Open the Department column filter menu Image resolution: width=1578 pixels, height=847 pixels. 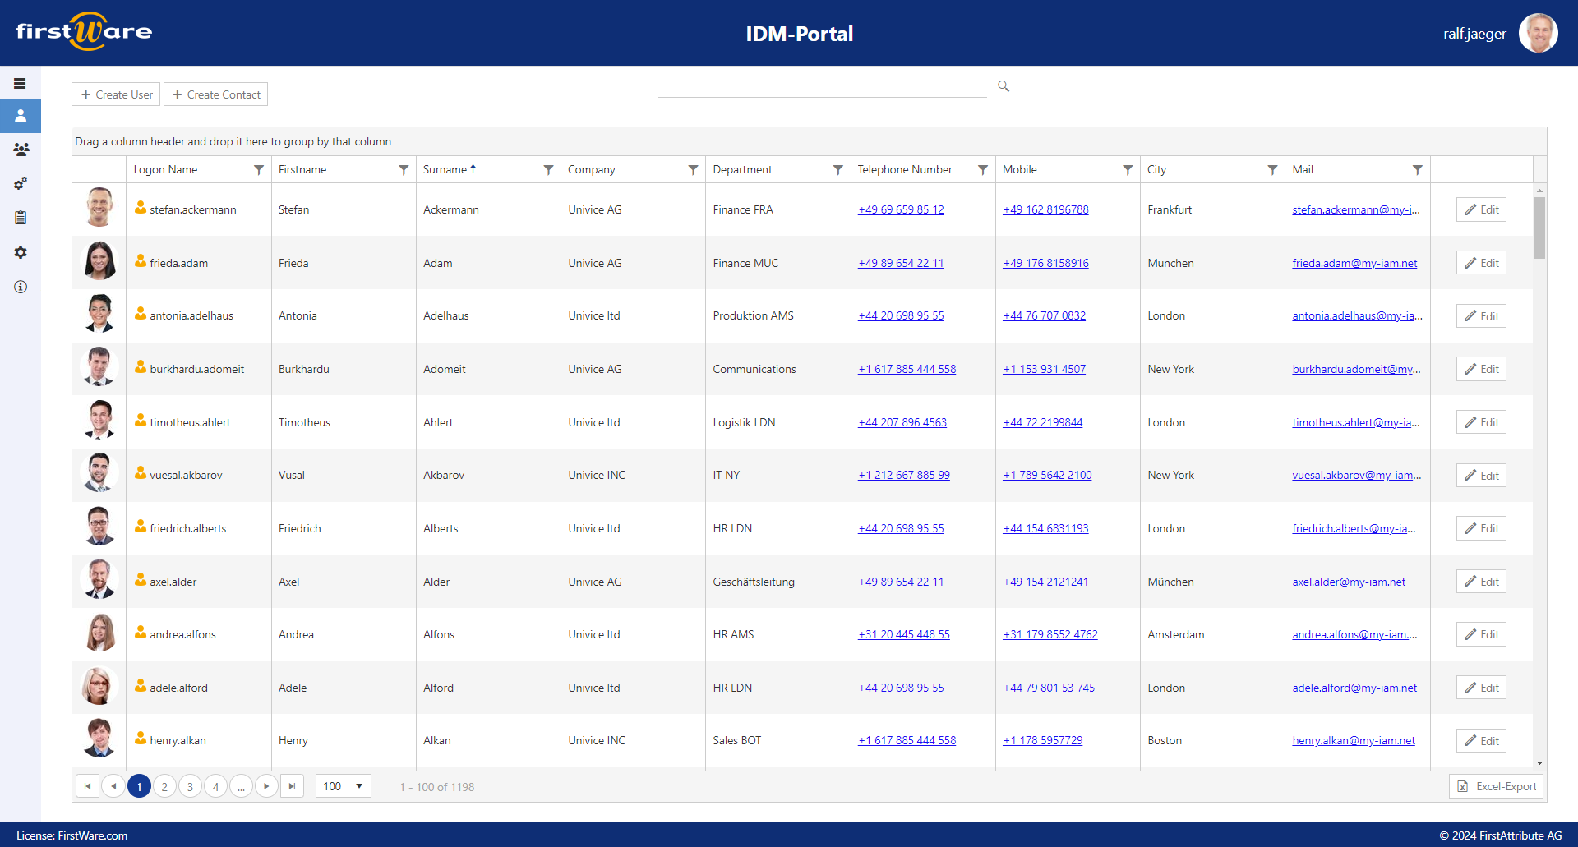point(837,169)
